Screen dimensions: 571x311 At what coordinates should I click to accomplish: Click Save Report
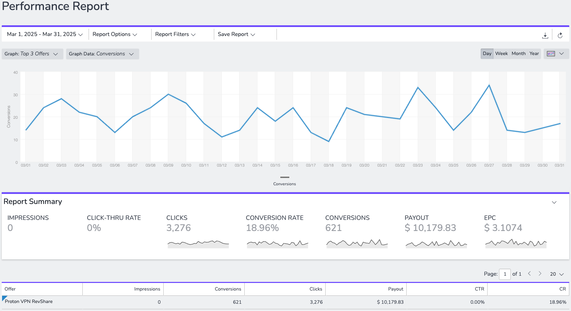pos(236,34)
